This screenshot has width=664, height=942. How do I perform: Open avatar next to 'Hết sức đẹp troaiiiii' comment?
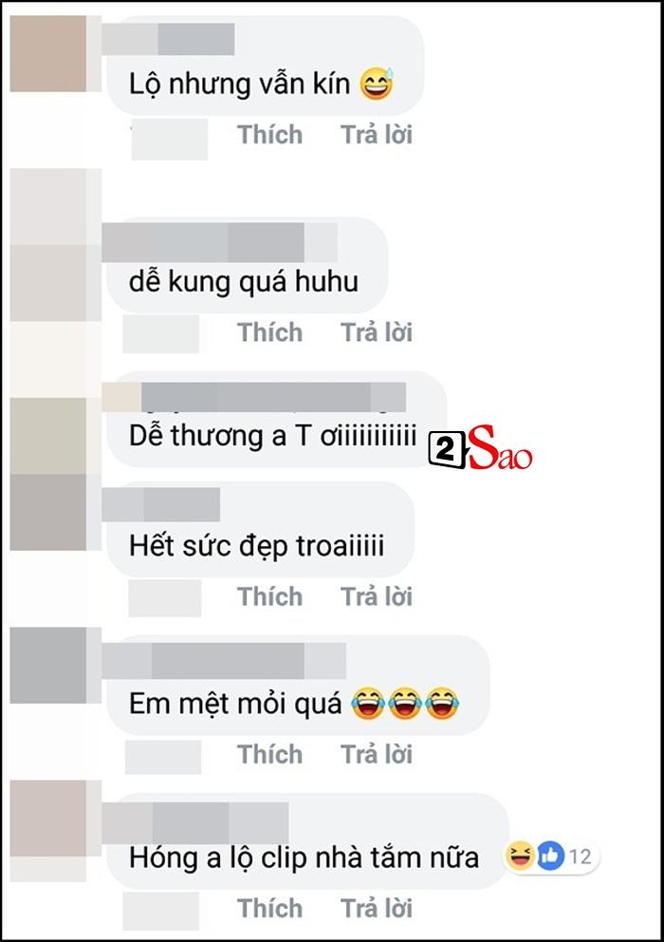pyautogui.click(x=48, y=512)
